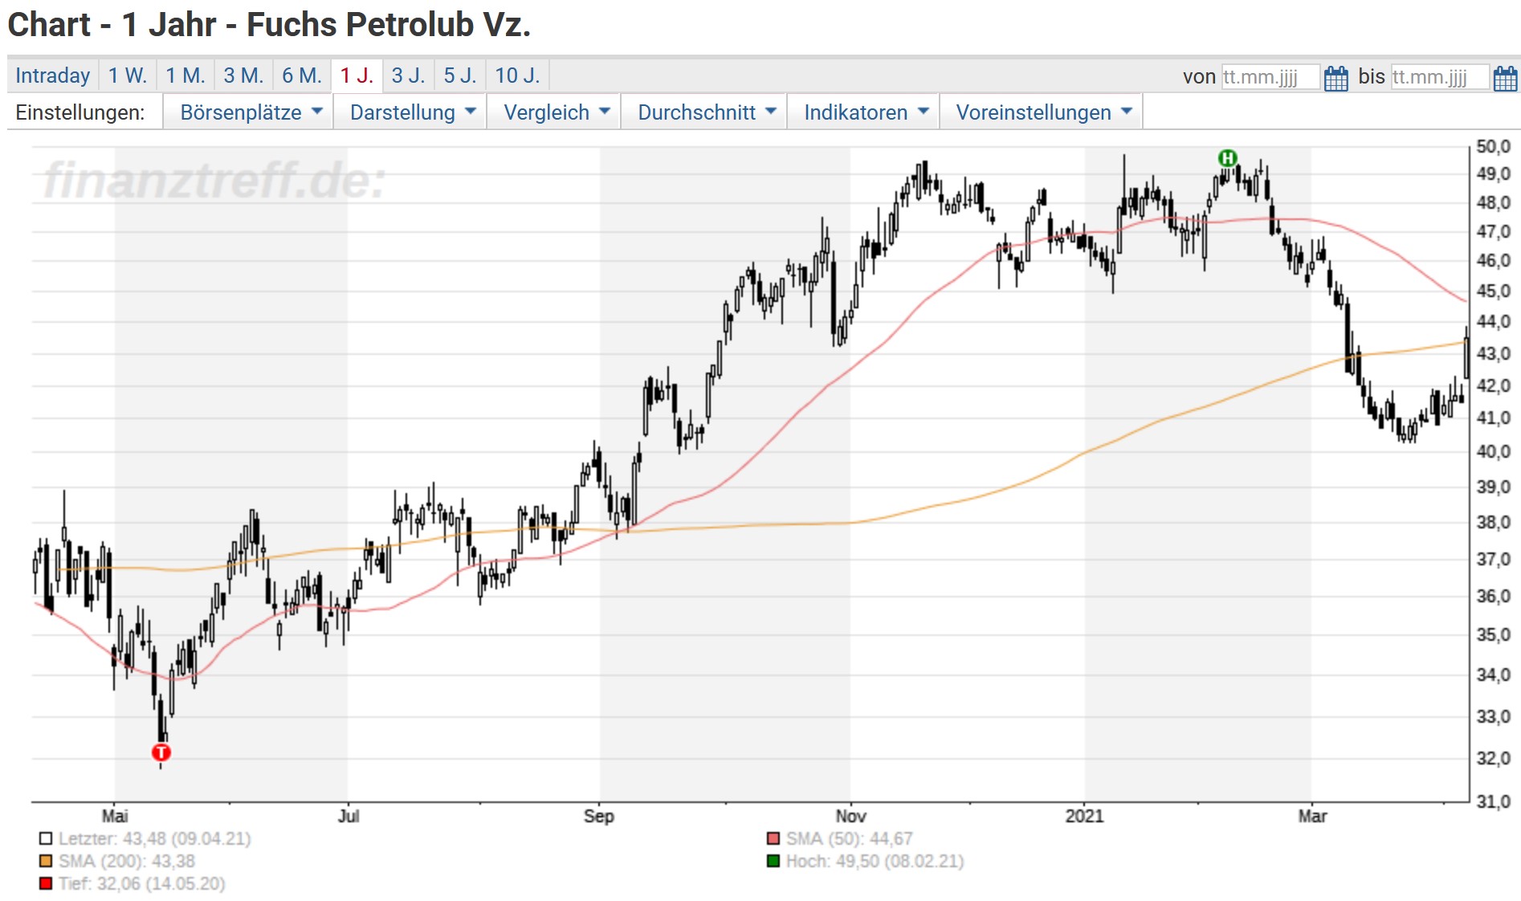Click the Jul label on the time axis
Screen dimensions: 1521x901
coord(349,816)
